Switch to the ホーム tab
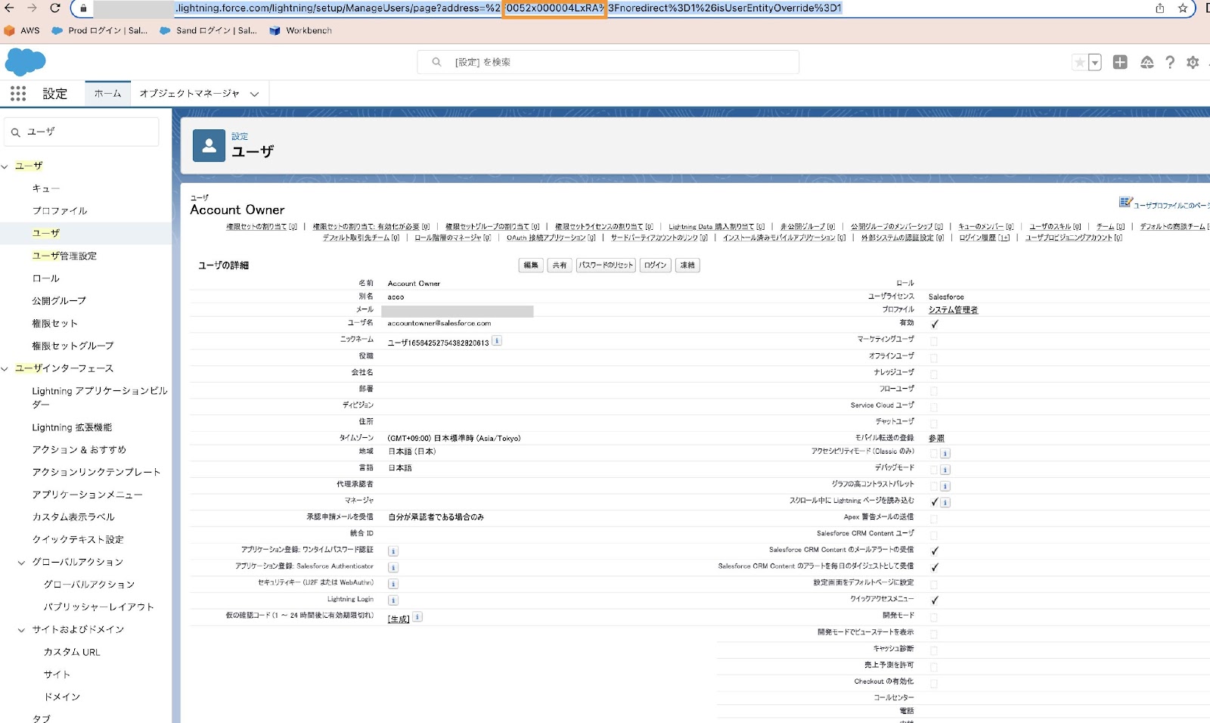1210x723 pixels. [107, 93]
